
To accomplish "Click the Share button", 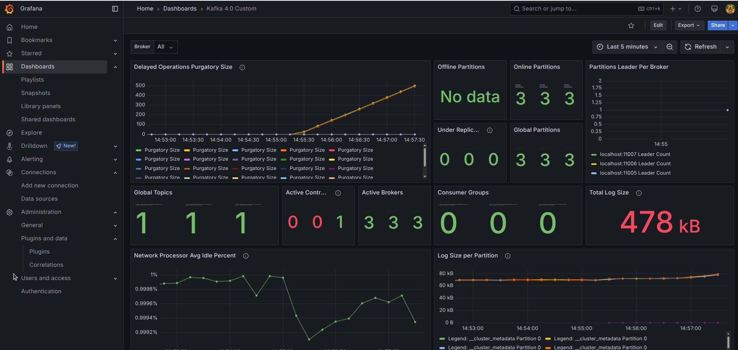I will click(718, 25).
